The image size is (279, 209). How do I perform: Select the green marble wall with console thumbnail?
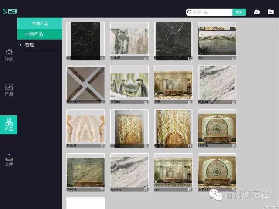85,172
